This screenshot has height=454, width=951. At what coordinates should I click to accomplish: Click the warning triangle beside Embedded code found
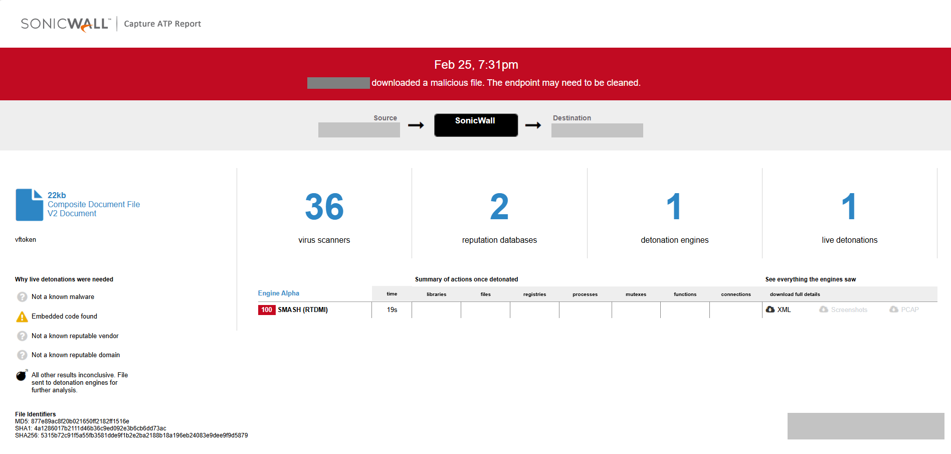22,317
